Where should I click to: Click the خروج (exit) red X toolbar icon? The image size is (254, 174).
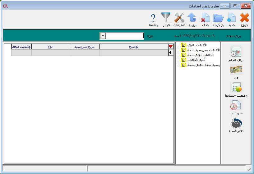(x=244, y=18)
